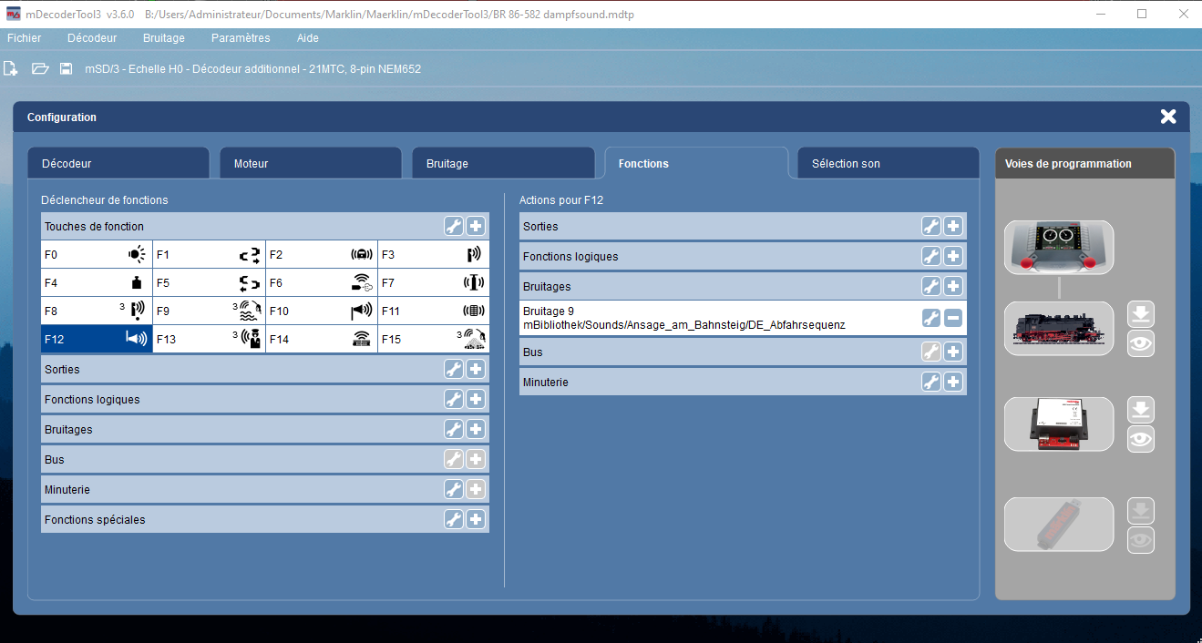The height and width of the screenshot is (643, 1202).
Task: Click wrench for Minuterie in Déclencheur de fonctions
Action: pyautogui.click(x=454, y=489)
